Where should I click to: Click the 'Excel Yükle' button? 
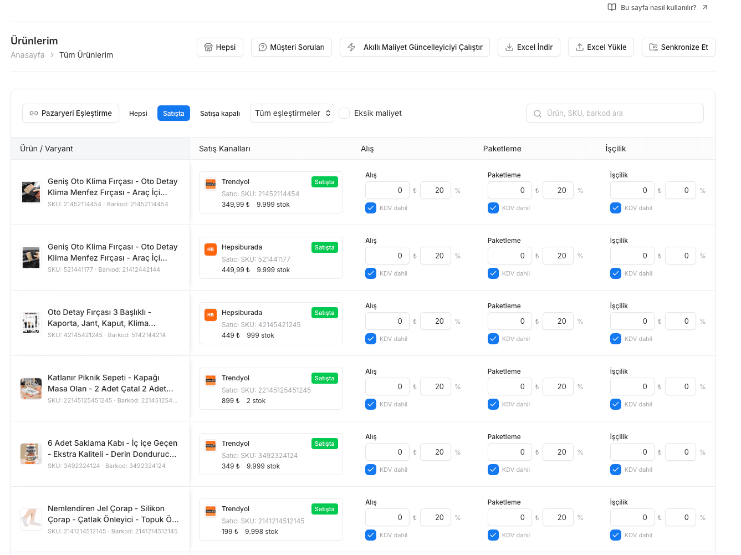tap(601, 47)
